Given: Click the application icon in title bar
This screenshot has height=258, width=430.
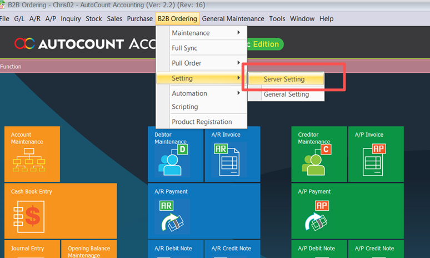Looking at the screenshot, I should pos(2,5).
